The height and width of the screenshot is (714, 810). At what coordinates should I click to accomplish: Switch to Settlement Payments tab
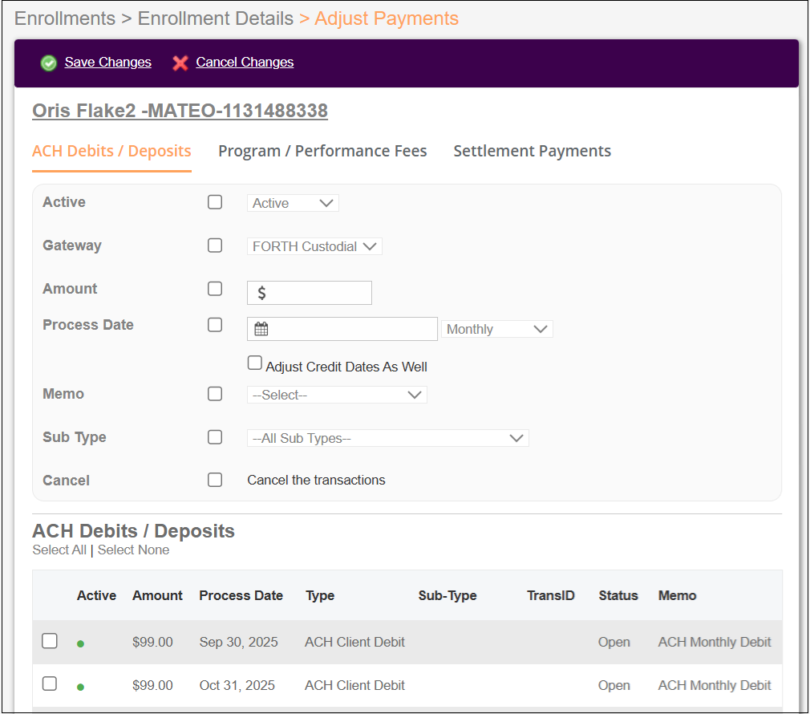[532, 151]
